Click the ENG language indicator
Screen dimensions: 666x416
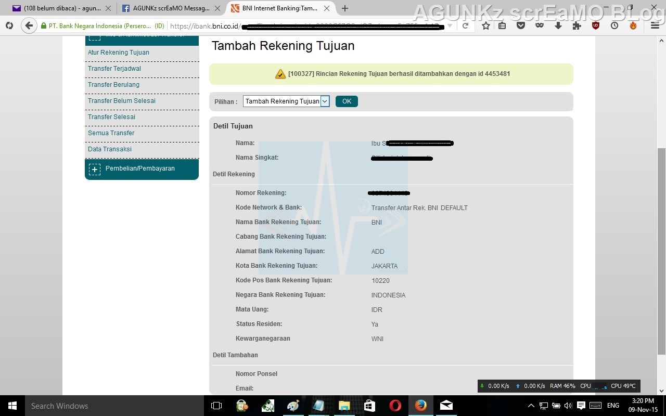coord(613,406)
